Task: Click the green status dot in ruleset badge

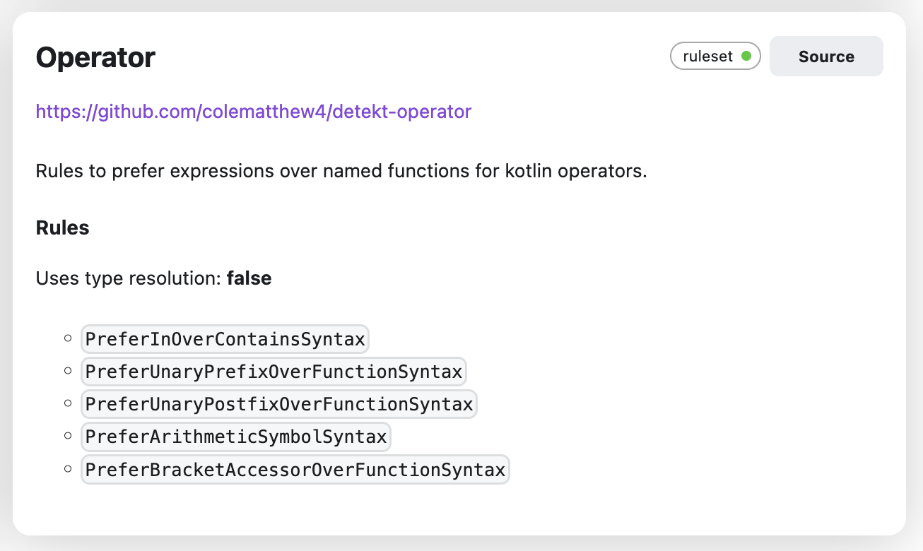Action: click(x=746, y=57)
